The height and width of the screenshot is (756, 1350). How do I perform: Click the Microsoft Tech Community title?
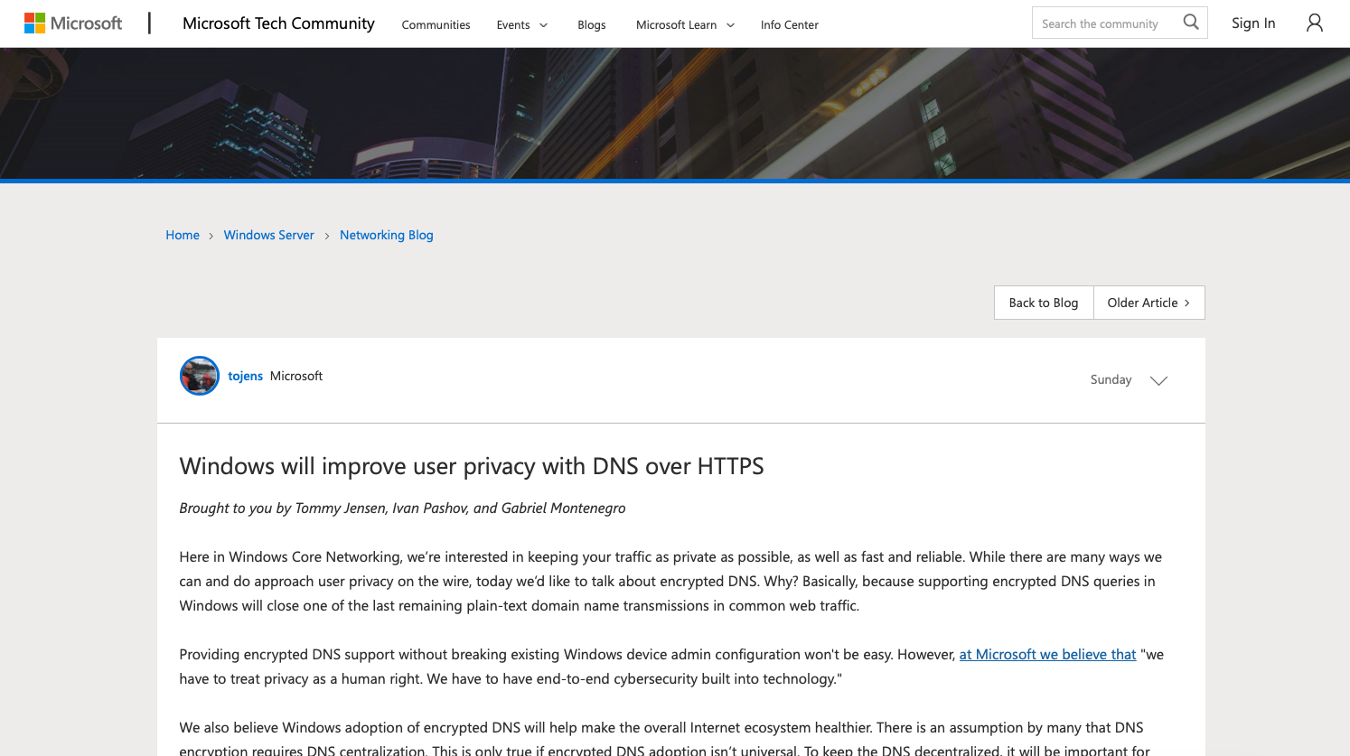(278, 23)
